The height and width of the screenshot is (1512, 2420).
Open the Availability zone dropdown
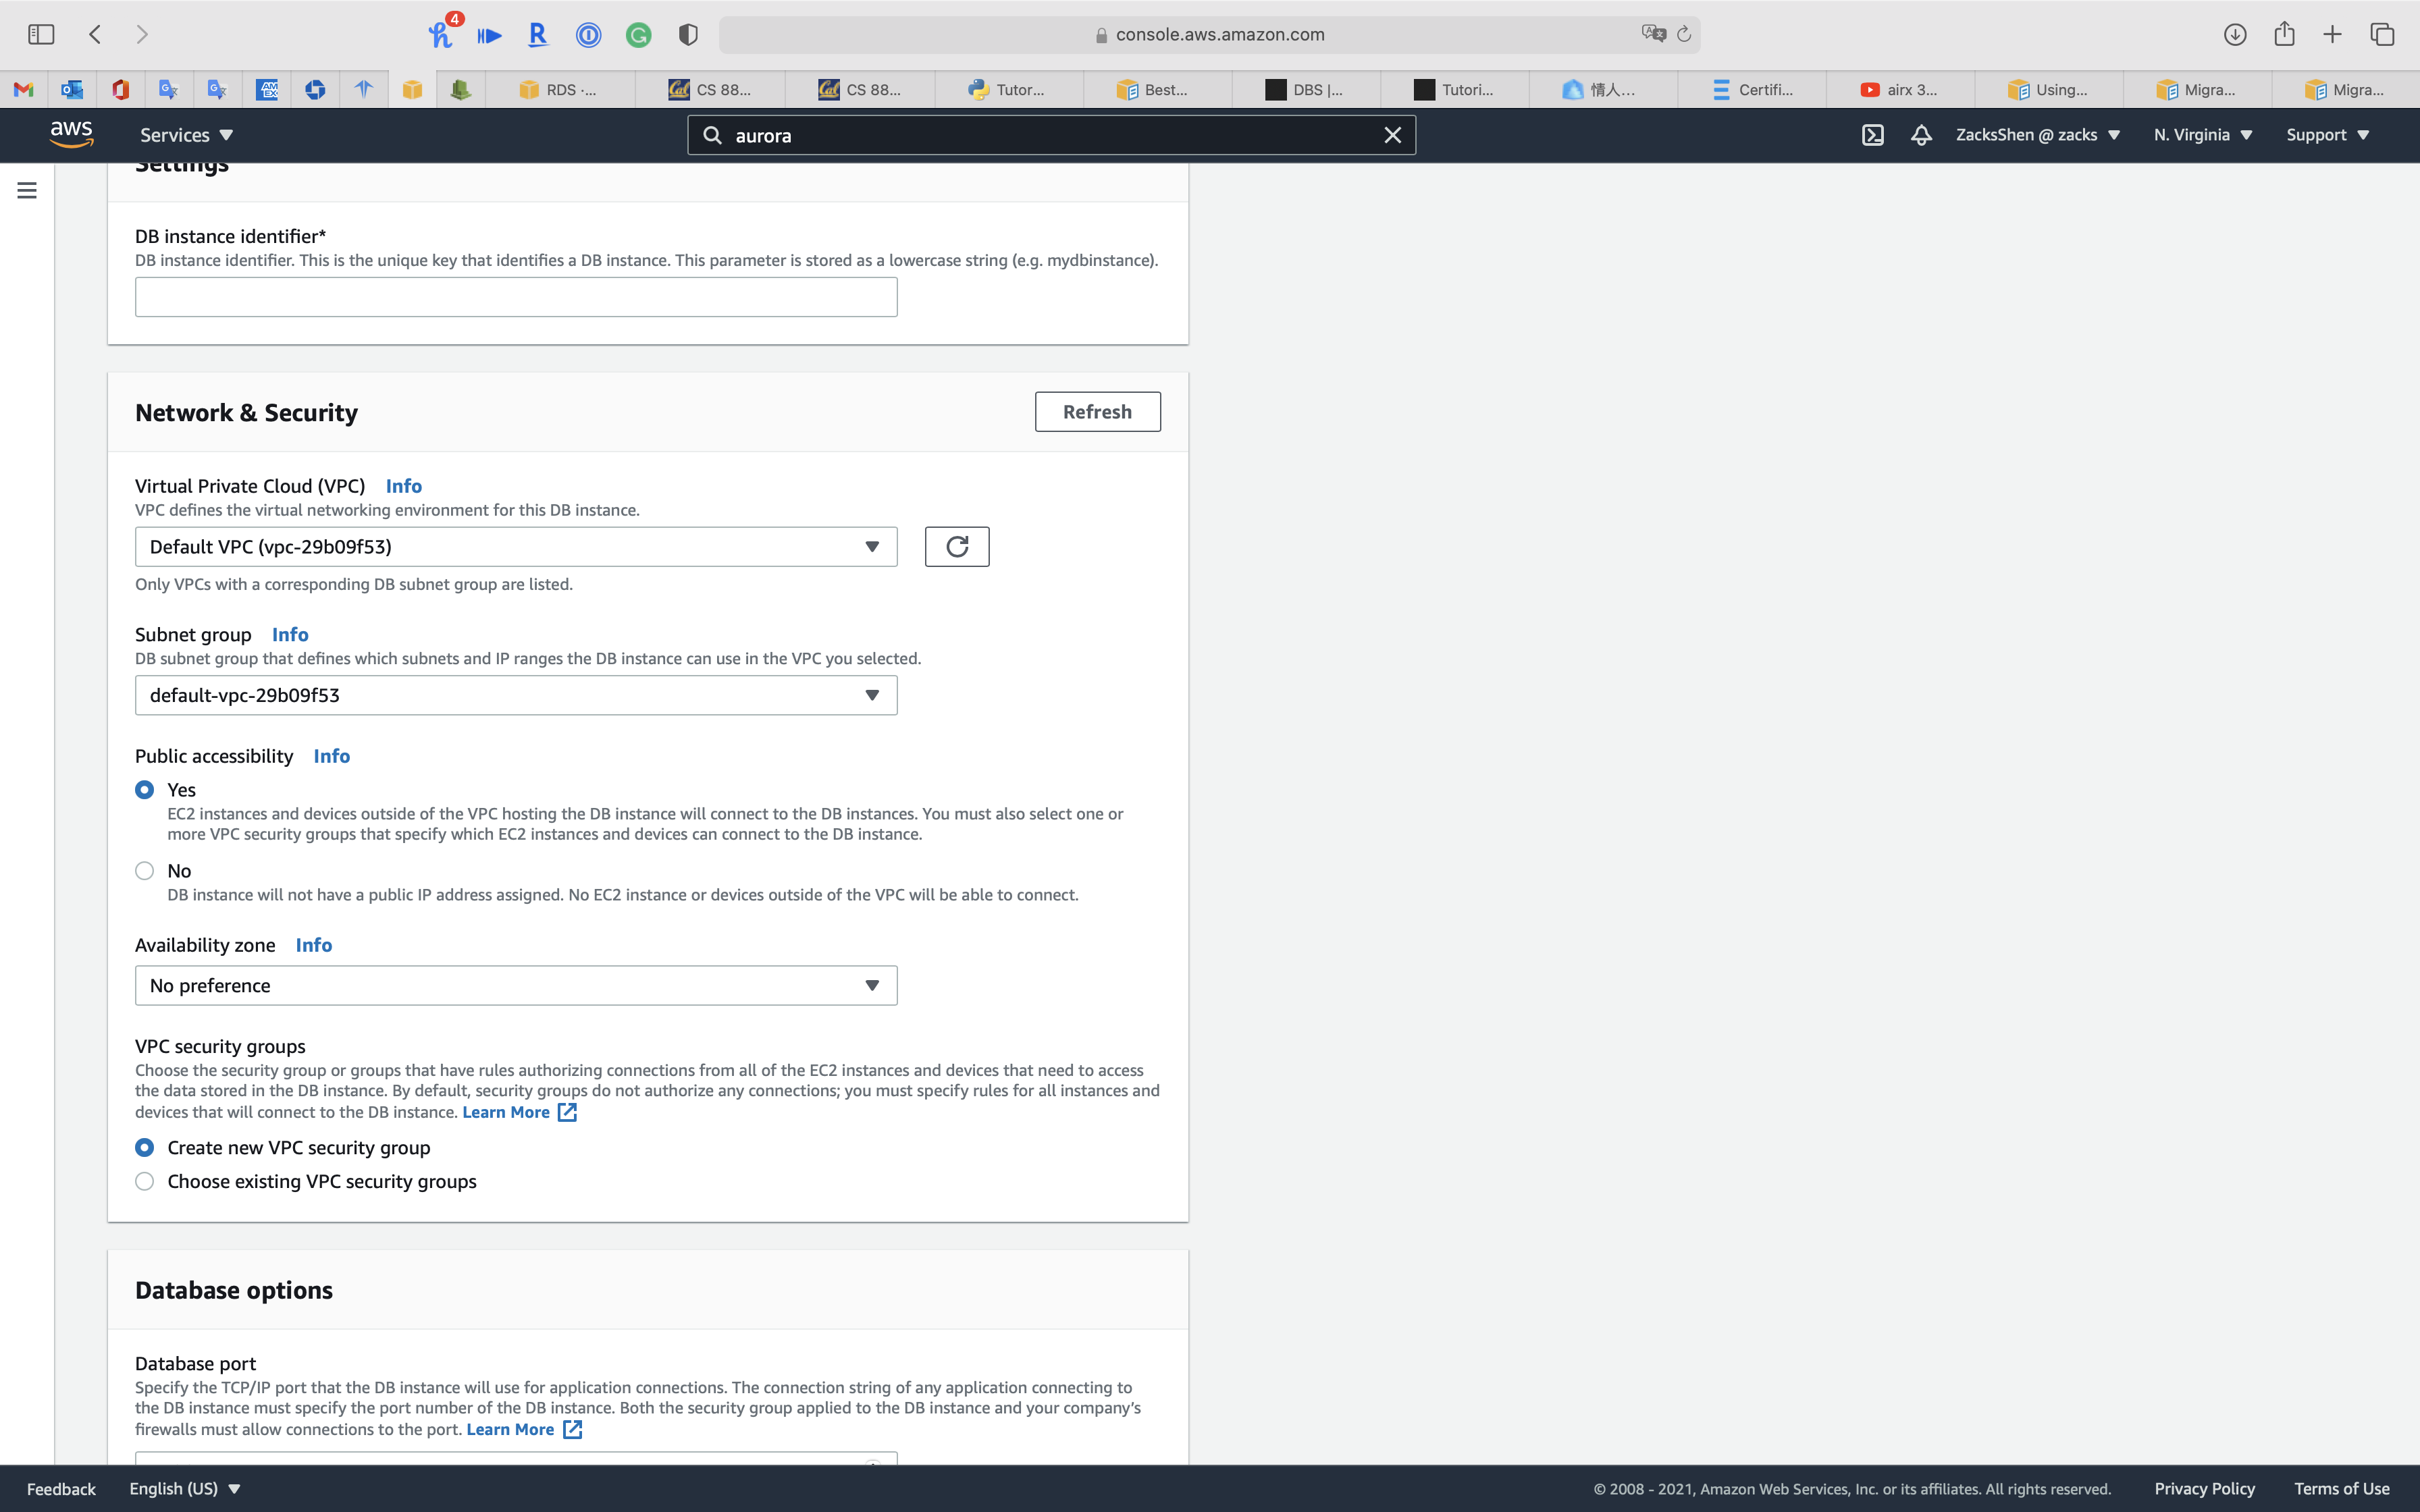516,986
